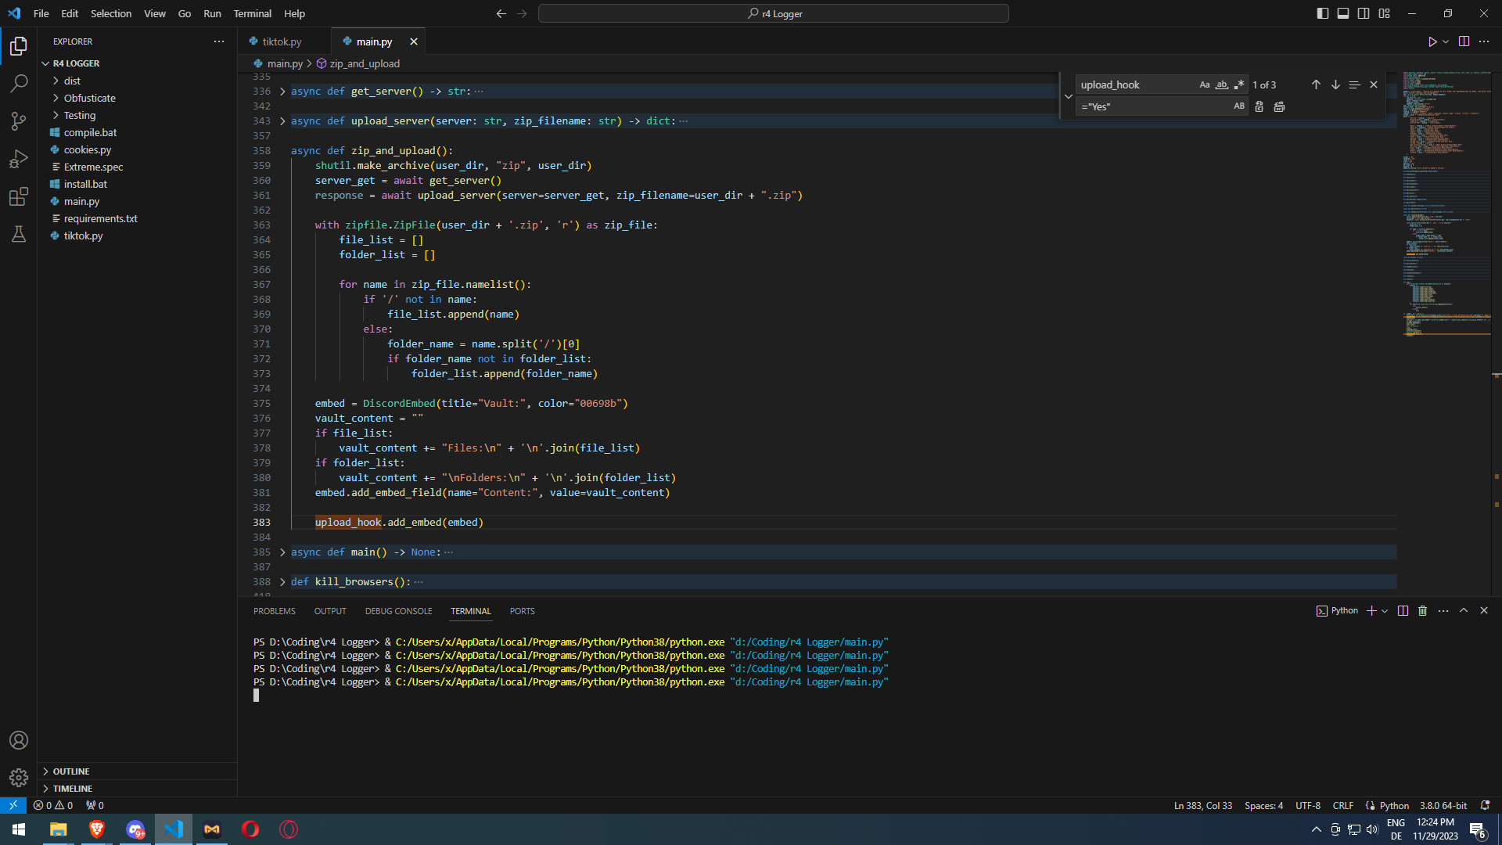Open Source Control view
Viewport: 1502px width, 845px height.
(19, 120)
